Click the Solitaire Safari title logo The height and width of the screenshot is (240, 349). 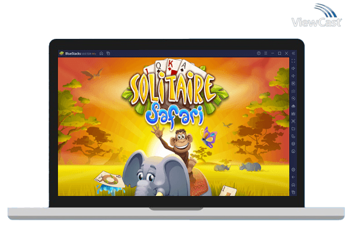coord(175,94)
